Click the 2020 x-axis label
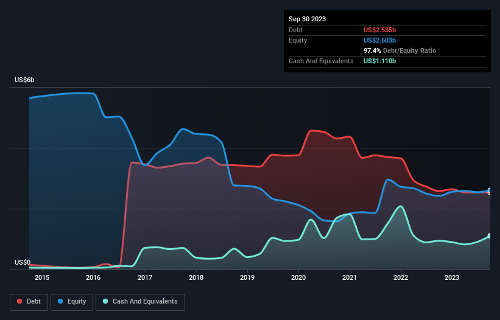 coord(298,277)
